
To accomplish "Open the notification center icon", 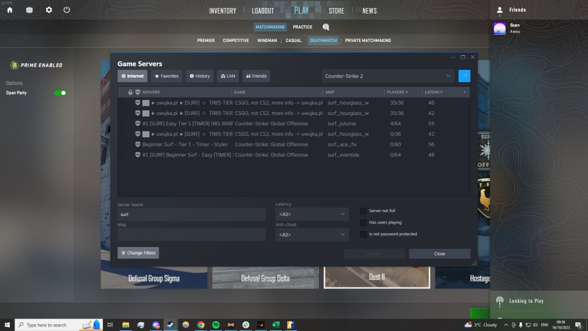I will point(579,325).
